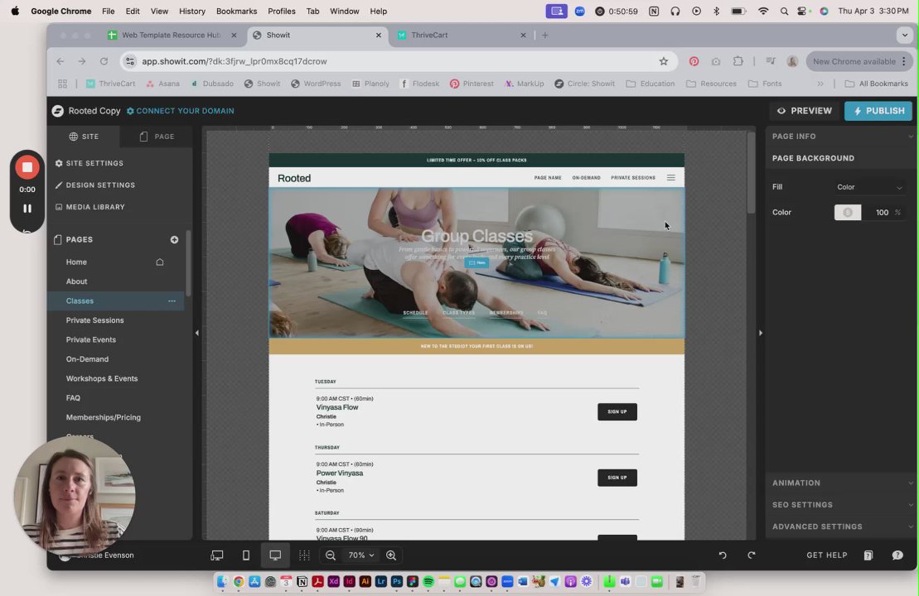Image resolution: width=919 pixels, height=596 pixels.
Task: Switch to the PAGE tab
Action: click(157, 137)
